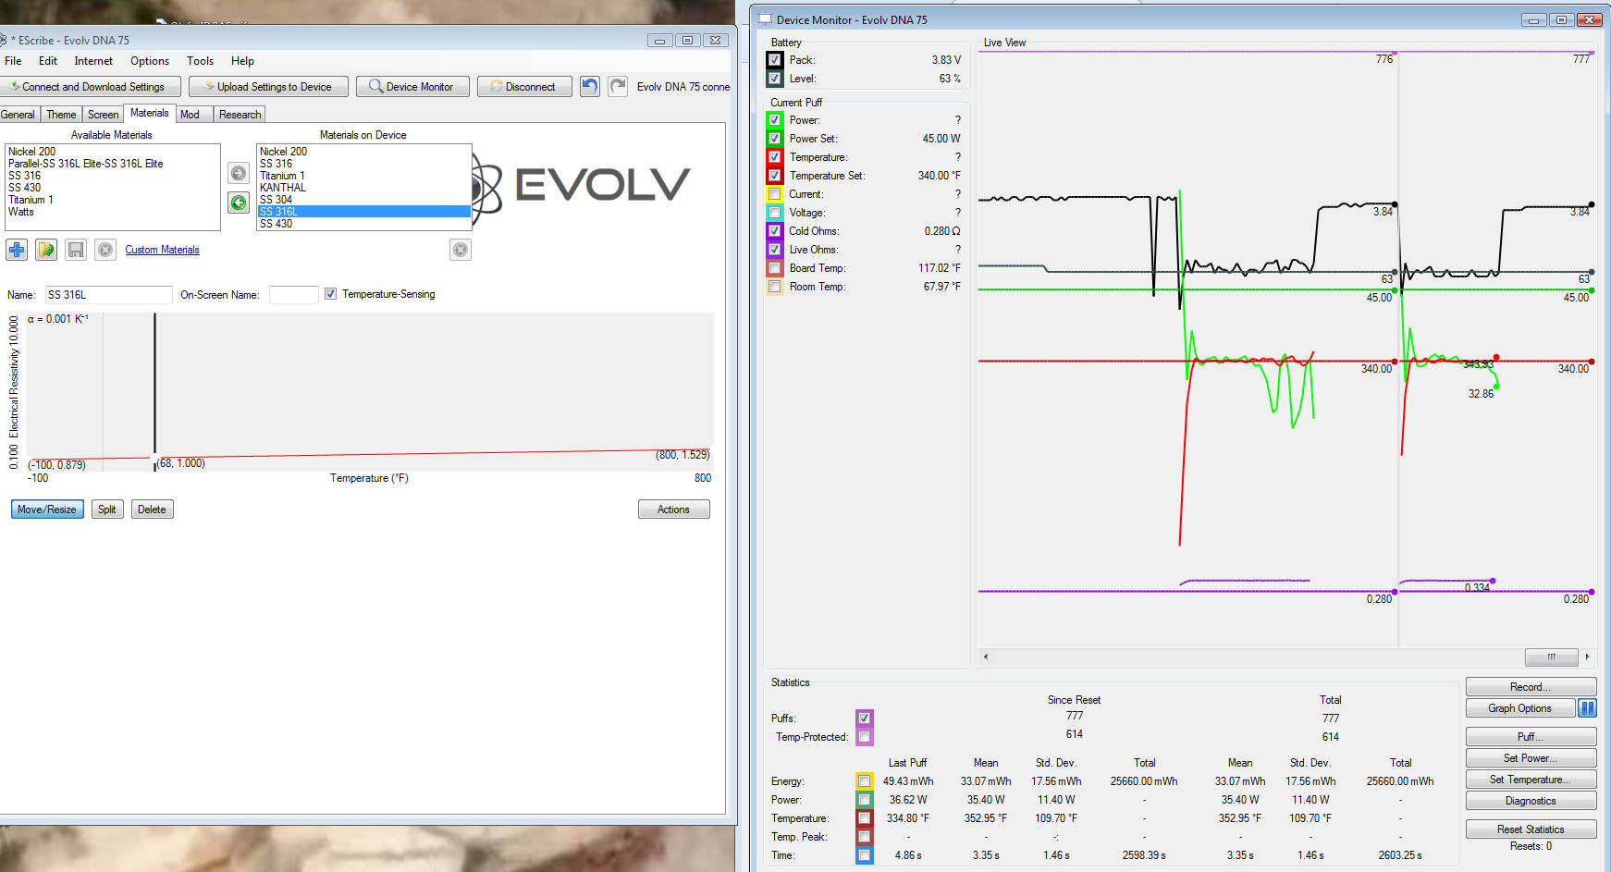This screenshot has width=1611, height=872.
Task: Open the Actions dropdown button
Action: (x=673, y=510)
